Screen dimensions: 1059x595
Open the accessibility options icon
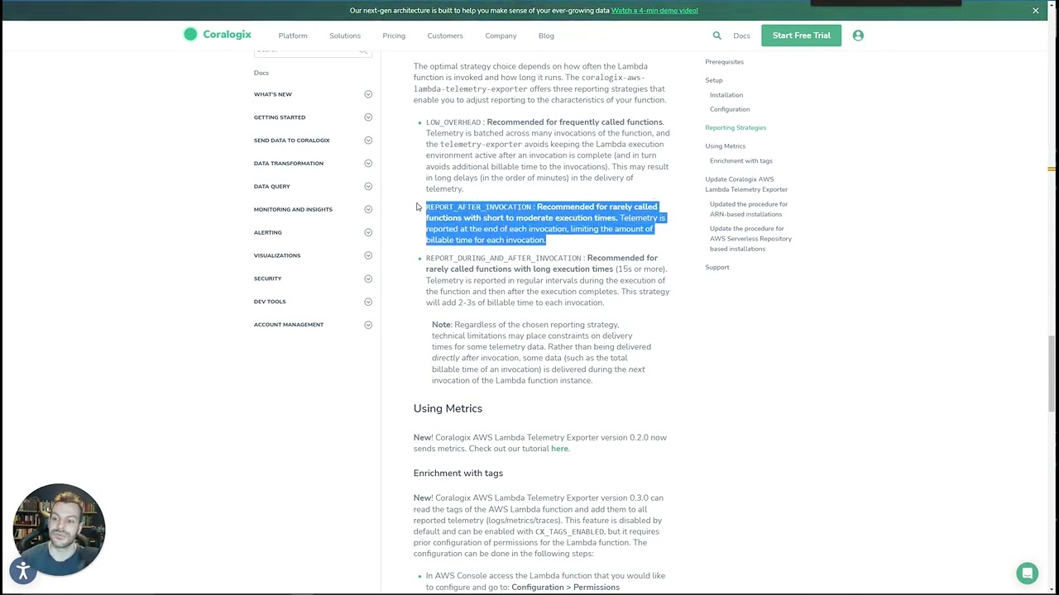tap(23, 570)
